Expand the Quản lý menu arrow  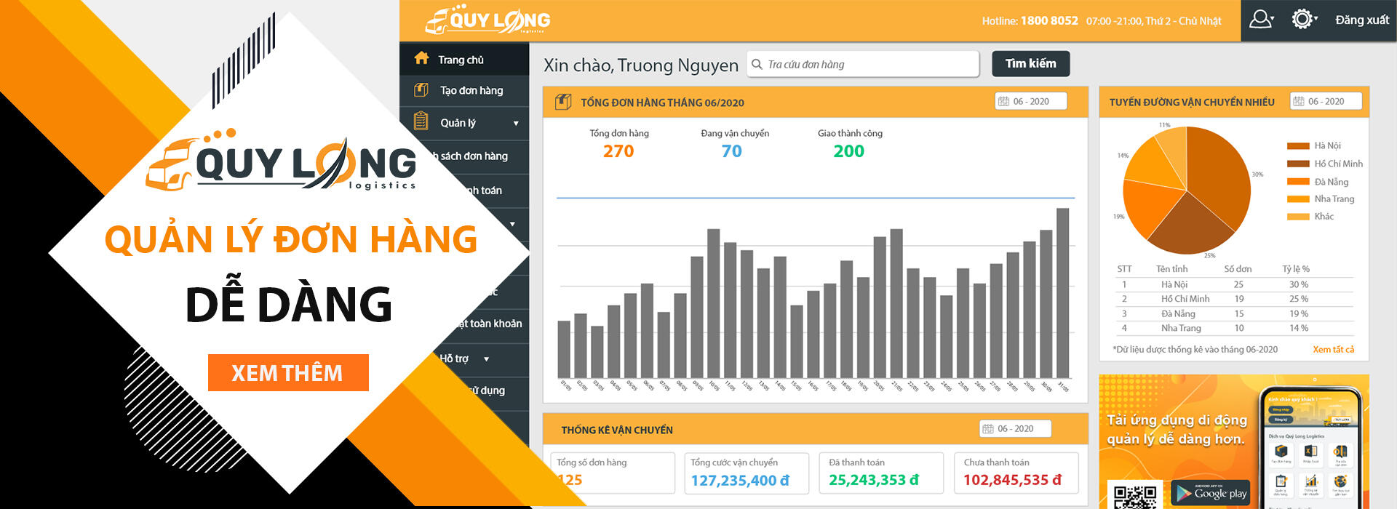point(516,123)
